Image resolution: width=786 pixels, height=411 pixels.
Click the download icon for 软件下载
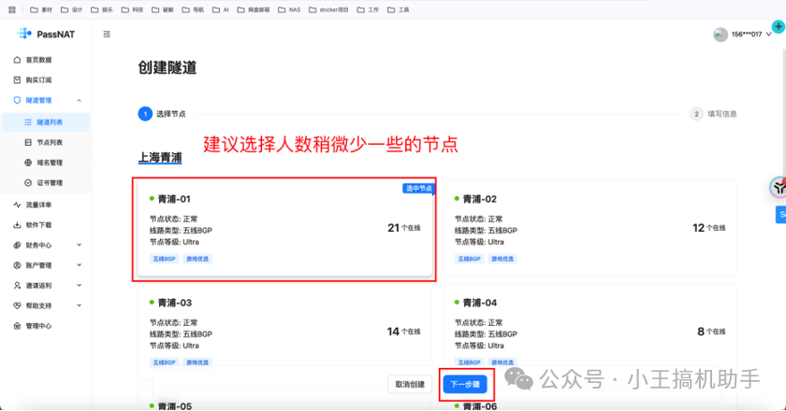(x=17, y=225)
